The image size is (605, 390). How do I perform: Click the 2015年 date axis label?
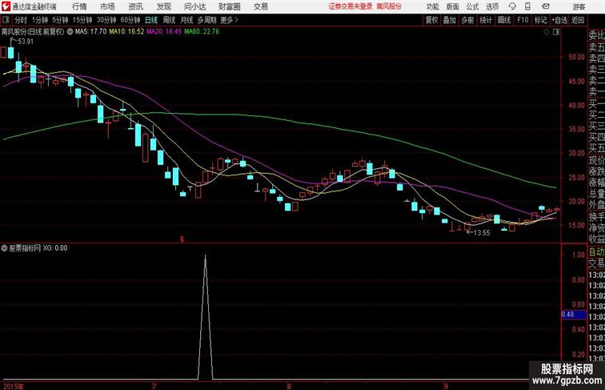click(13, 386)
